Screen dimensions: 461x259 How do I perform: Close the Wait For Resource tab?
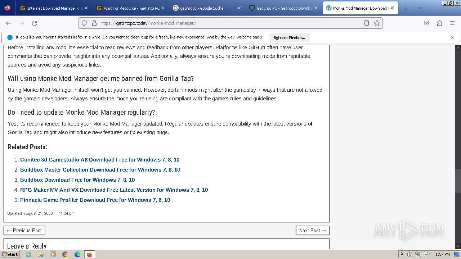coord(163,8)
